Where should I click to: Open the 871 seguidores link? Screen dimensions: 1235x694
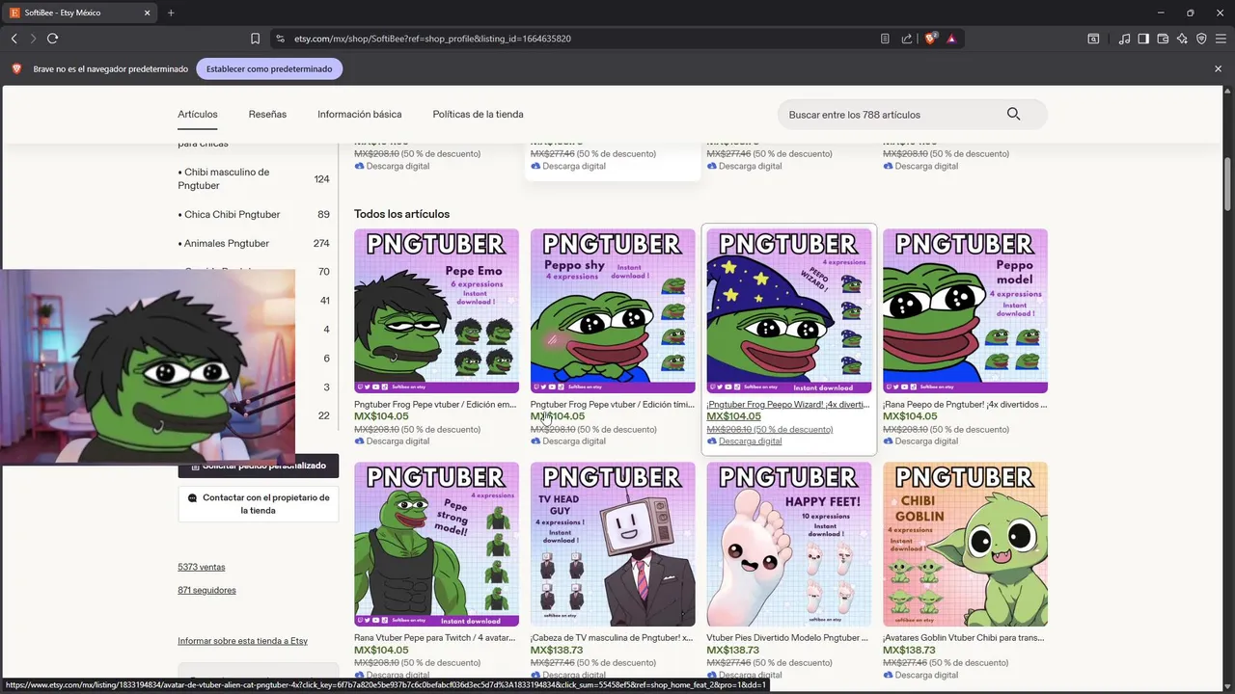pos(206,590)
